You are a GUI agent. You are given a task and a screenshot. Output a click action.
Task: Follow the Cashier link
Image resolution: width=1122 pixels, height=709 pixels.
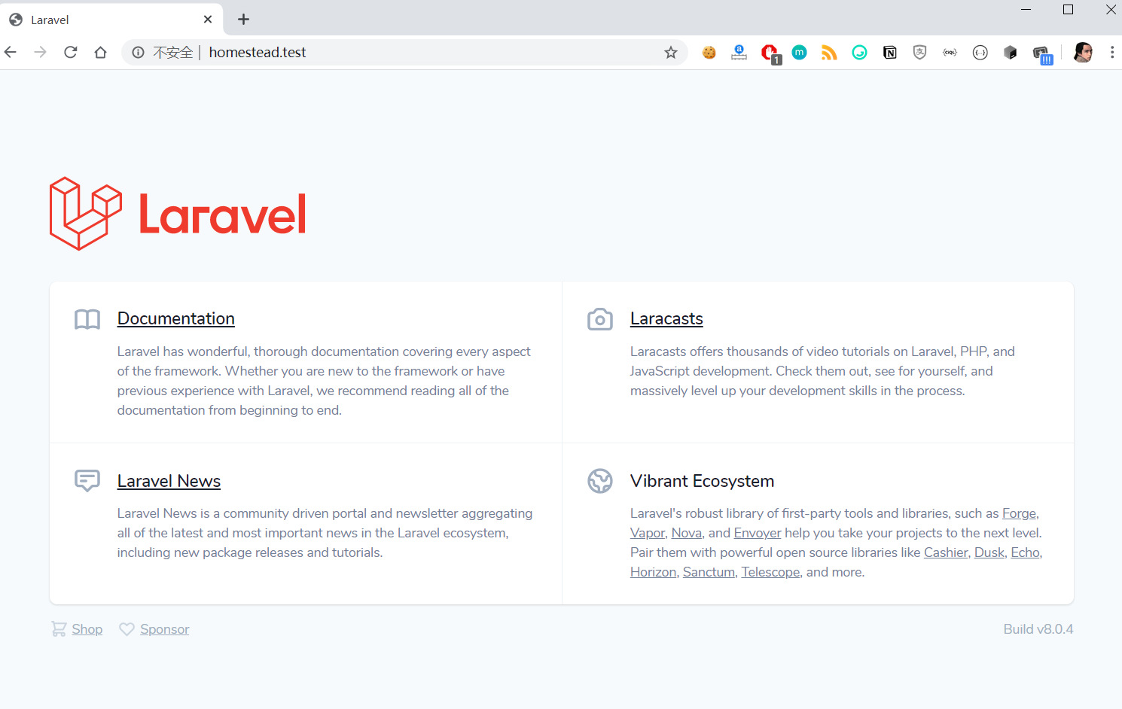coord(946,552)
